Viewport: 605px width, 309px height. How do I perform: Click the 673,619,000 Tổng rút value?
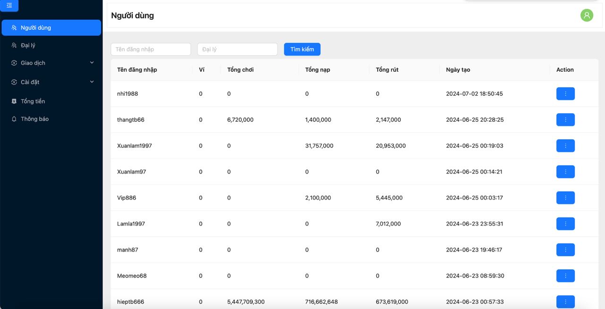click(x=392, y=301)
